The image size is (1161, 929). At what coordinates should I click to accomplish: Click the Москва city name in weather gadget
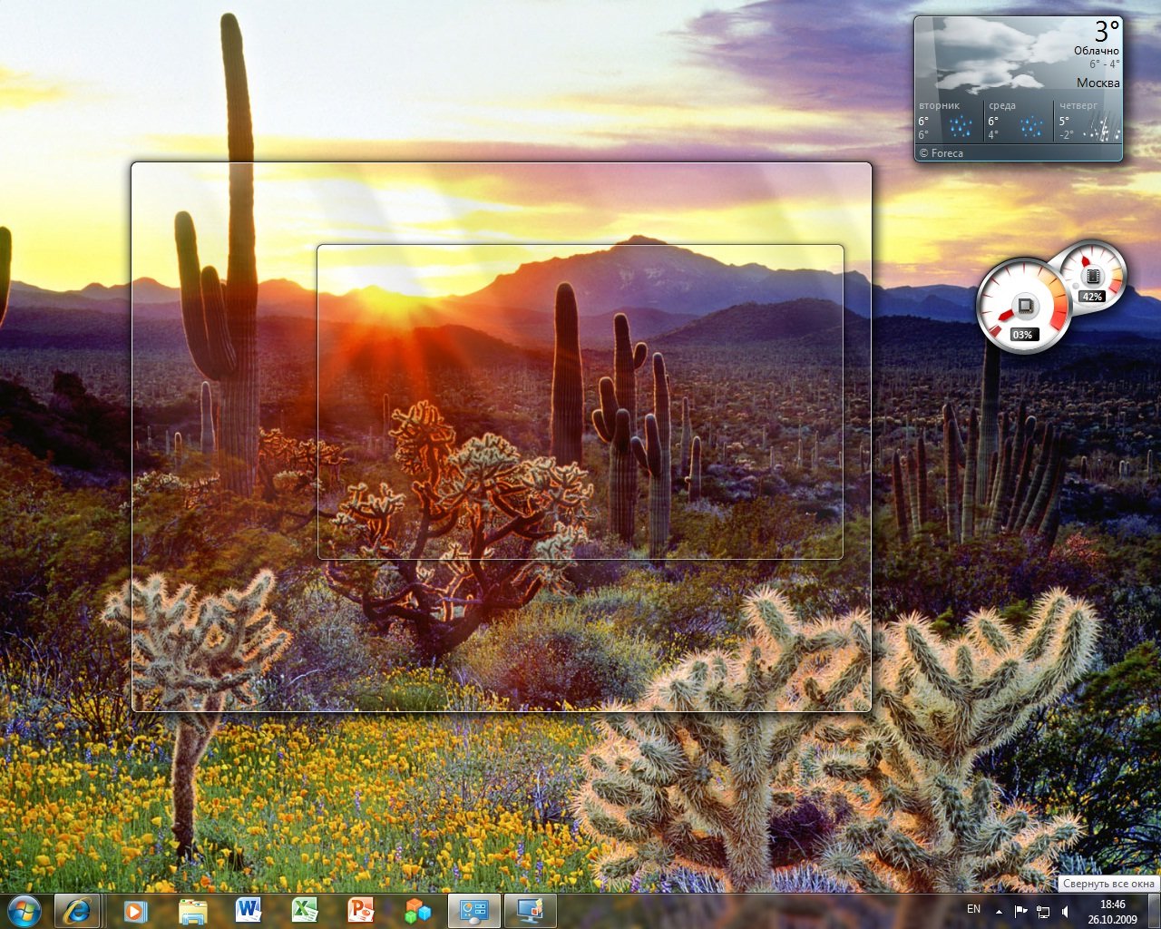click(1098, 83)
